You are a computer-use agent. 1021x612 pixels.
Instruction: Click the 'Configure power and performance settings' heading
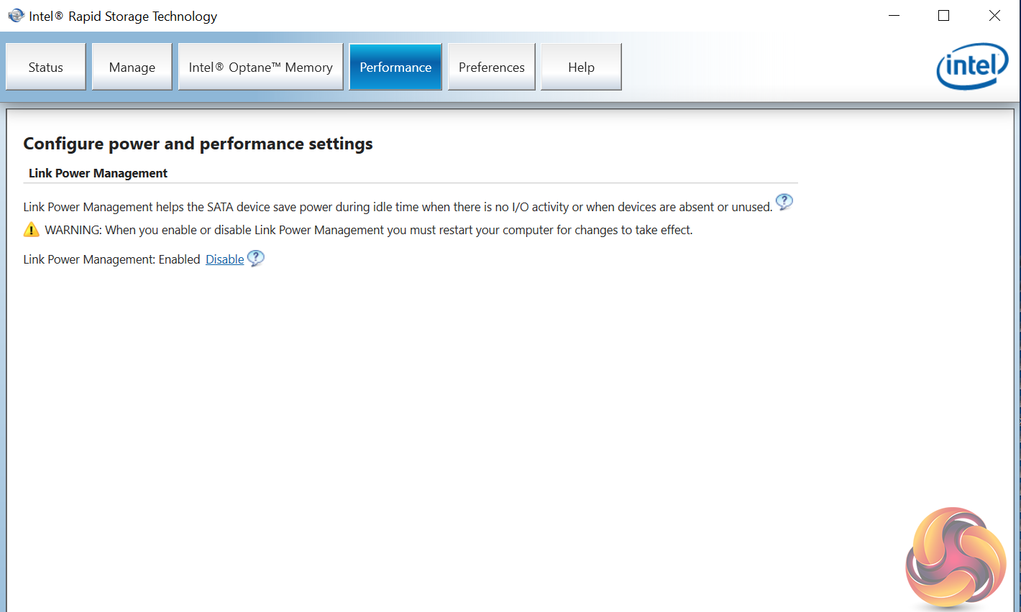click(x=198, y=144)
